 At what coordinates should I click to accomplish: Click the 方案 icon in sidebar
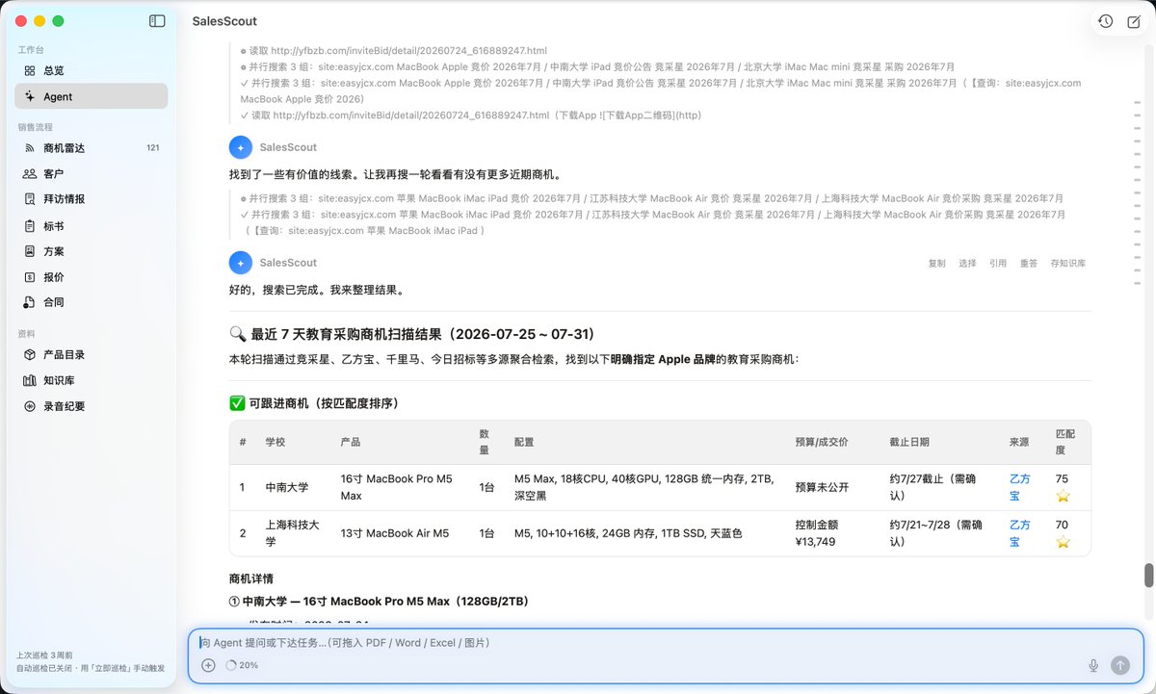tap(30, 251)
